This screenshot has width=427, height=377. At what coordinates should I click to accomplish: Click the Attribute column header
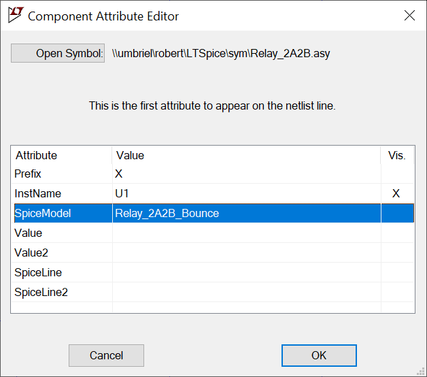point(61,155)
